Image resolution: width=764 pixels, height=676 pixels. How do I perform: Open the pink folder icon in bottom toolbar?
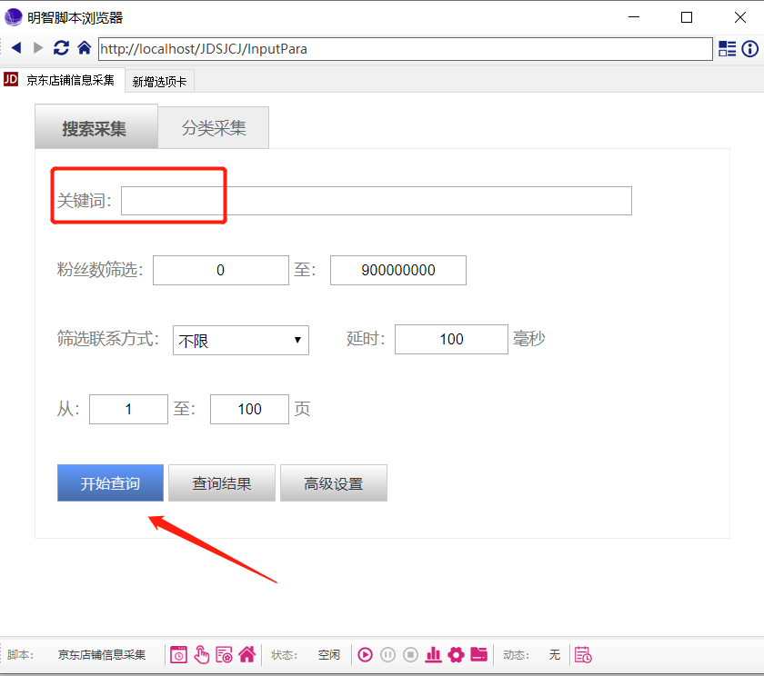click(479, 654)
